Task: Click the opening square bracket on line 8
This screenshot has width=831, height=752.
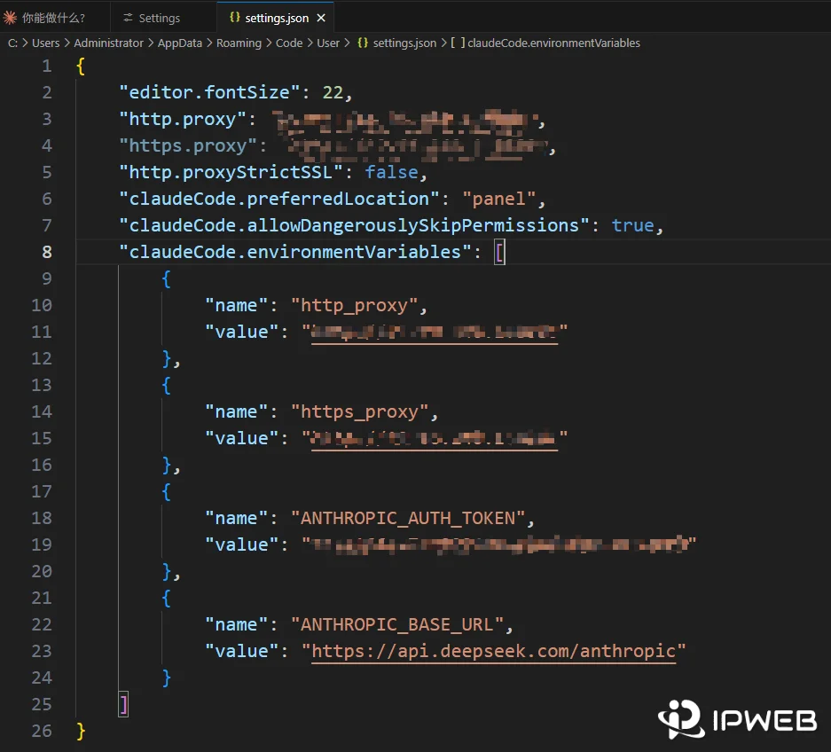Action: [499, 252]
